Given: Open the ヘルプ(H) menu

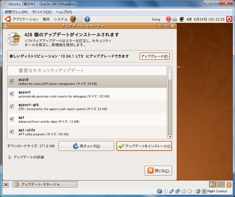Looking at the screenshot, I should (64, 12).
